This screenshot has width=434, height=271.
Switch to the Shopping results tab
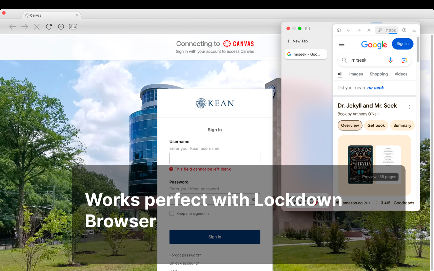[379, 74]
